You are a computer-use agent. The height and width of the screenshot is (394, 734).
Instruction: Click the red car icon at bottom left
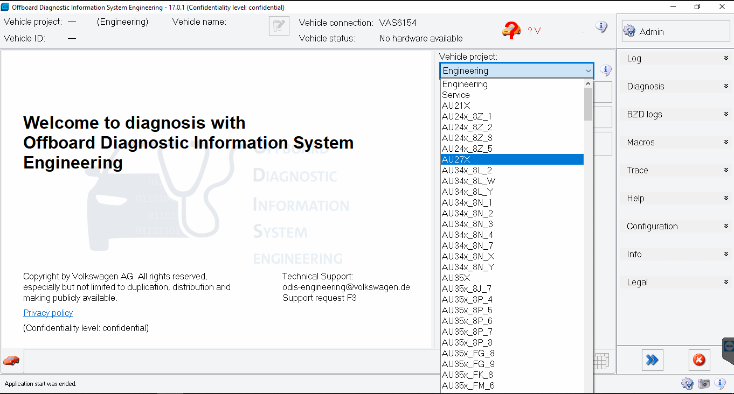point(11,361)
